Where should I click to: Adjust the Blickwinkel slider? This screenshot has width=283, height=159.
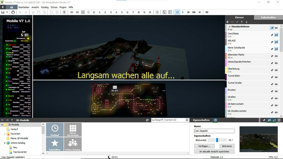[217, 140]
